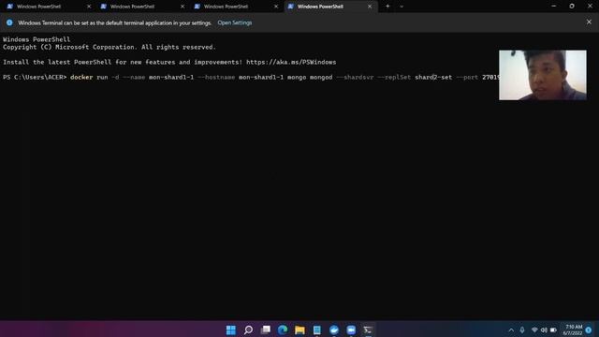Open the Windows Start menu
Screen dimensions: 599x337
[231, 330]
